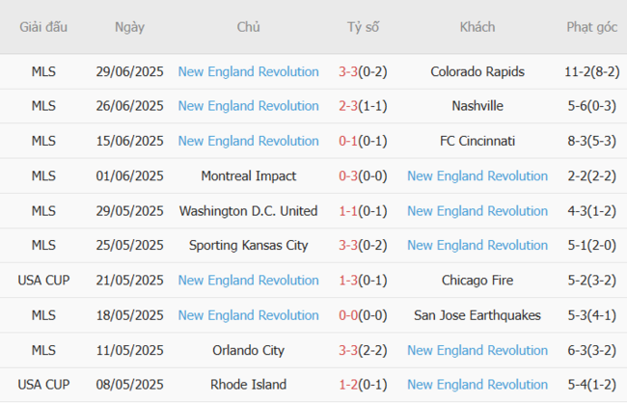Open the Nashville team link

(477, 106)
